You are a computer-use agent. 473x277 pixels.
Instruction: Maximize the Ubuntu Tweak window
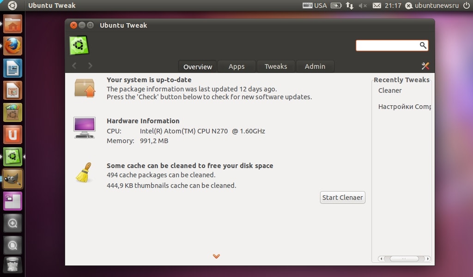tap(90, 25)
